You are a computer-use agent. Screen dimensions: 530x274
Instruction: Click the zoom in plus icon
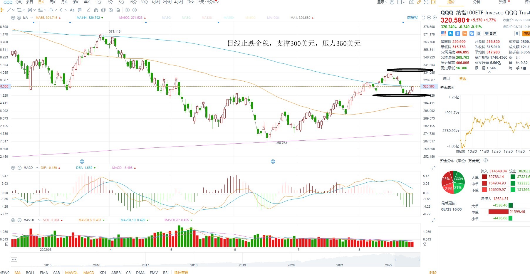(435, 18)
